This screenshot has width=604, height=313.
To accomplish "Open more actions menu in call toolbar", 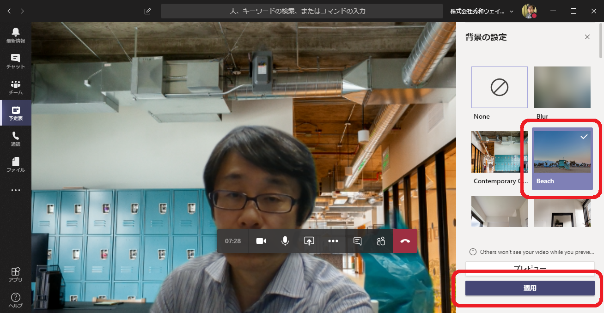I will [333, 241].
